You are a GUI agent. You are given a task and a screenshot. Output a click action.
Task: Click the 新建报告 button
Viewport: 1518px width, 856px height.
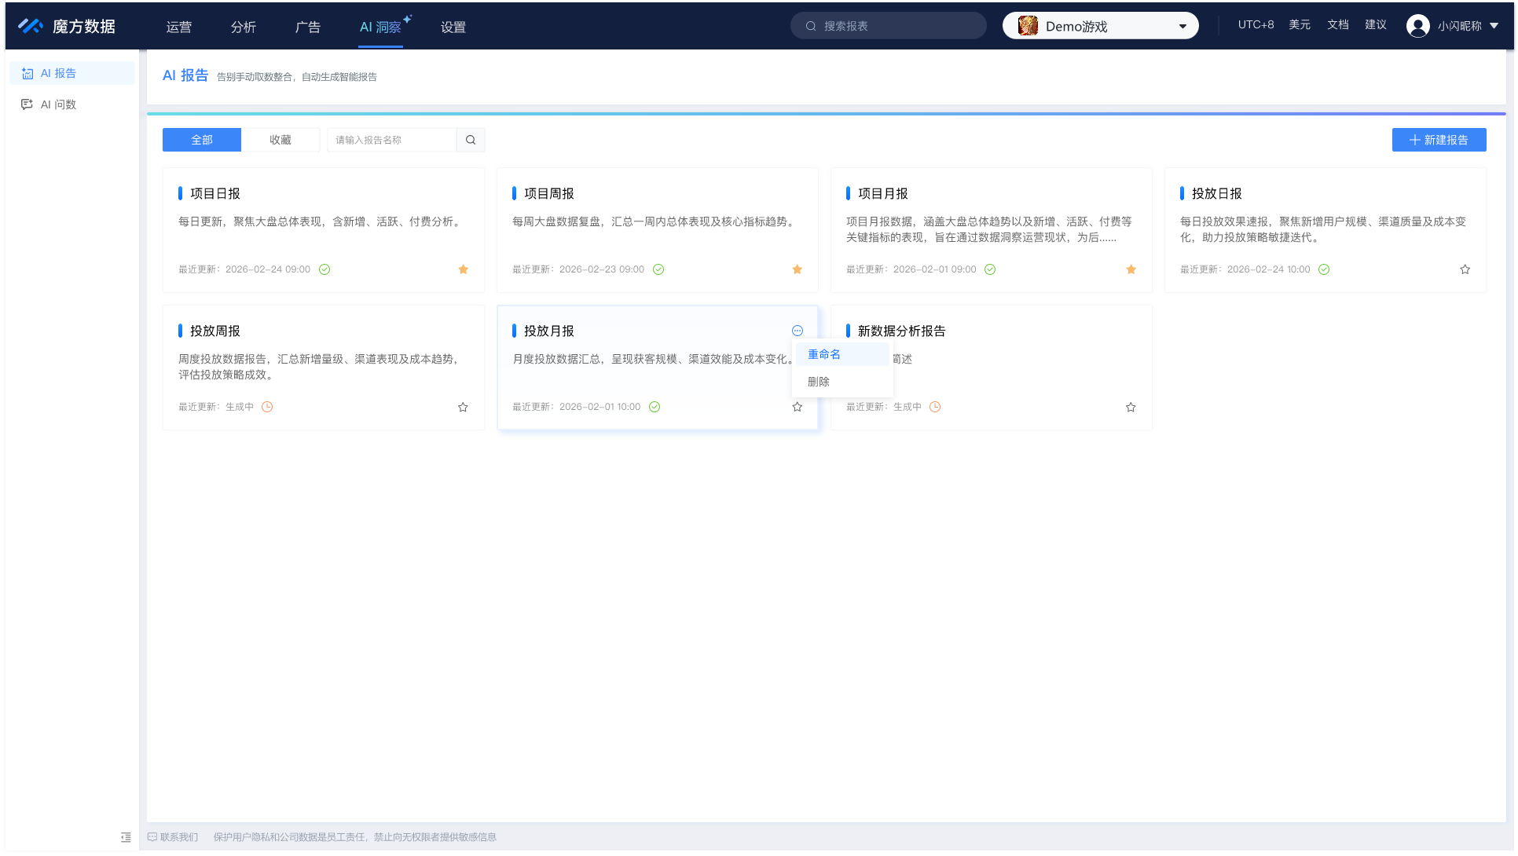click(1439, 139)
